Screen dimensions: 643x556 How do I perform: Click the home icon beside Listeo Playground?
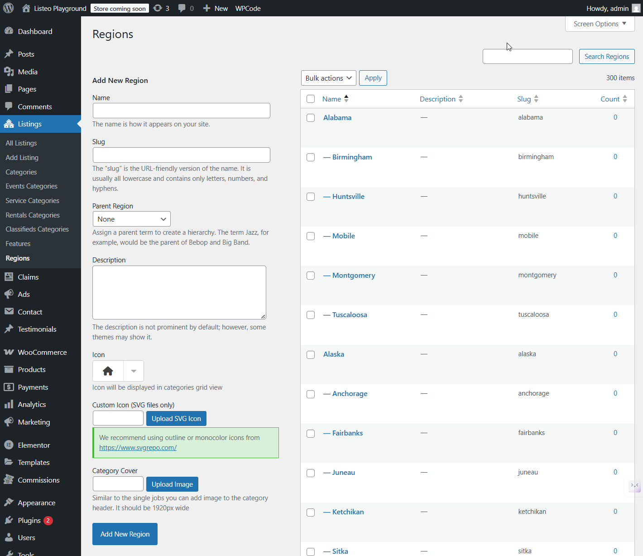tap(26, 8)
